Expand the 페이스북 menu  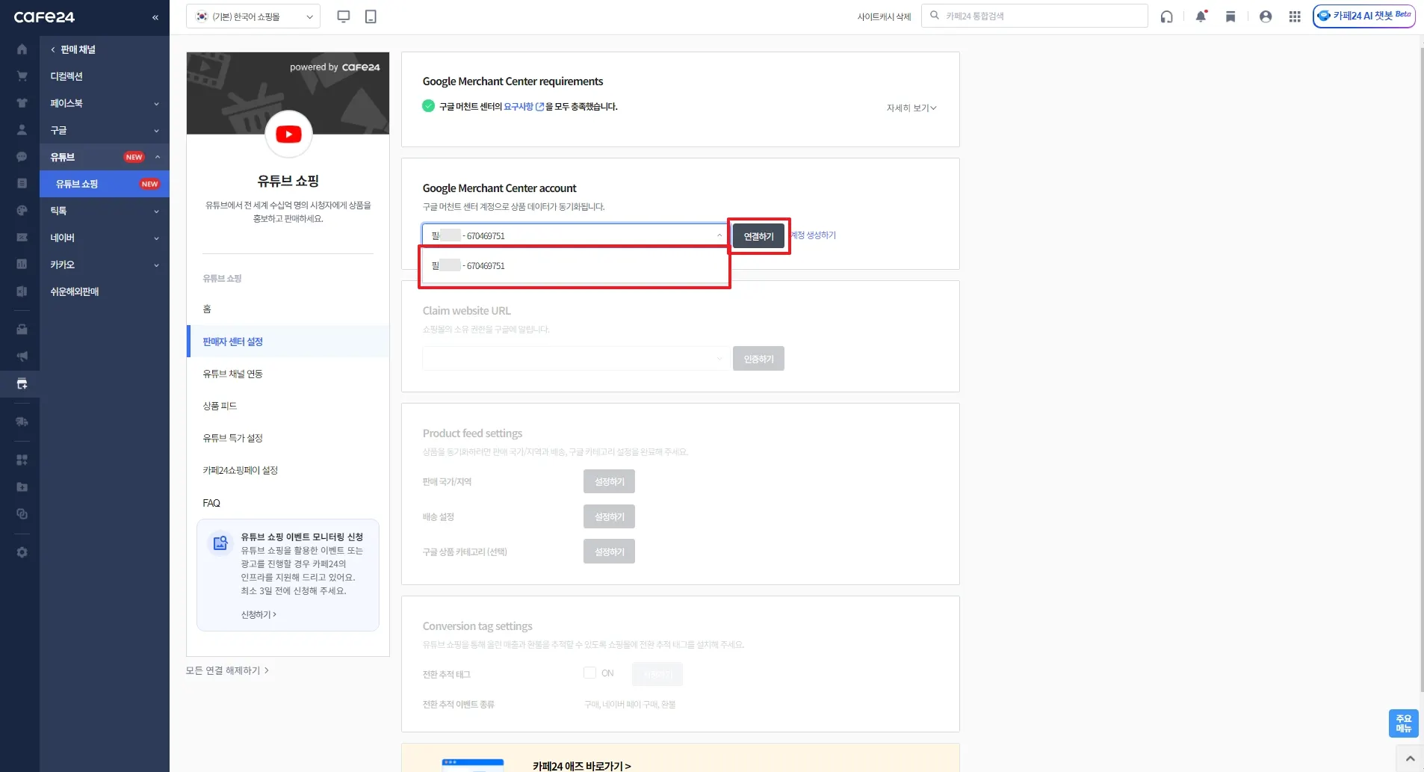(x=105, y=103)
